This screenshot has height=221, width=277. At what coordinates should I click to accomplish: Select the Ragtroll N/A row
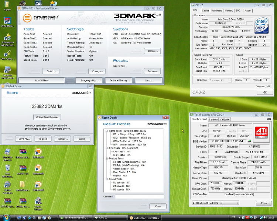[x=120, y=176]
